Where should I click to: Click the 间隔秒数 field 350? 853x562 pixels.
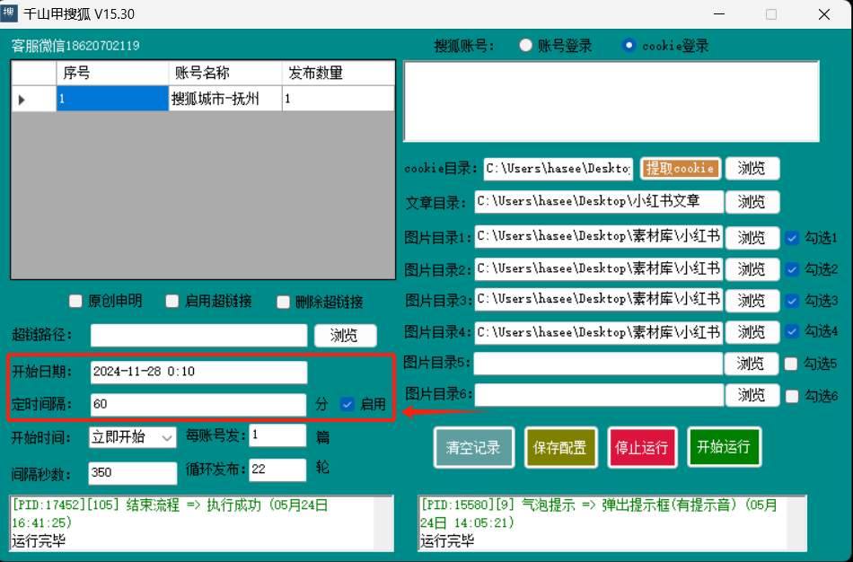coord(133,473)
